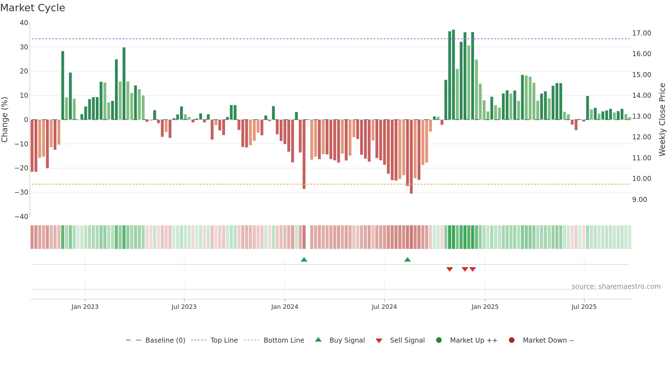Toggle the Sell Signal legend label
670x377 pixels.
pos(407,340)
